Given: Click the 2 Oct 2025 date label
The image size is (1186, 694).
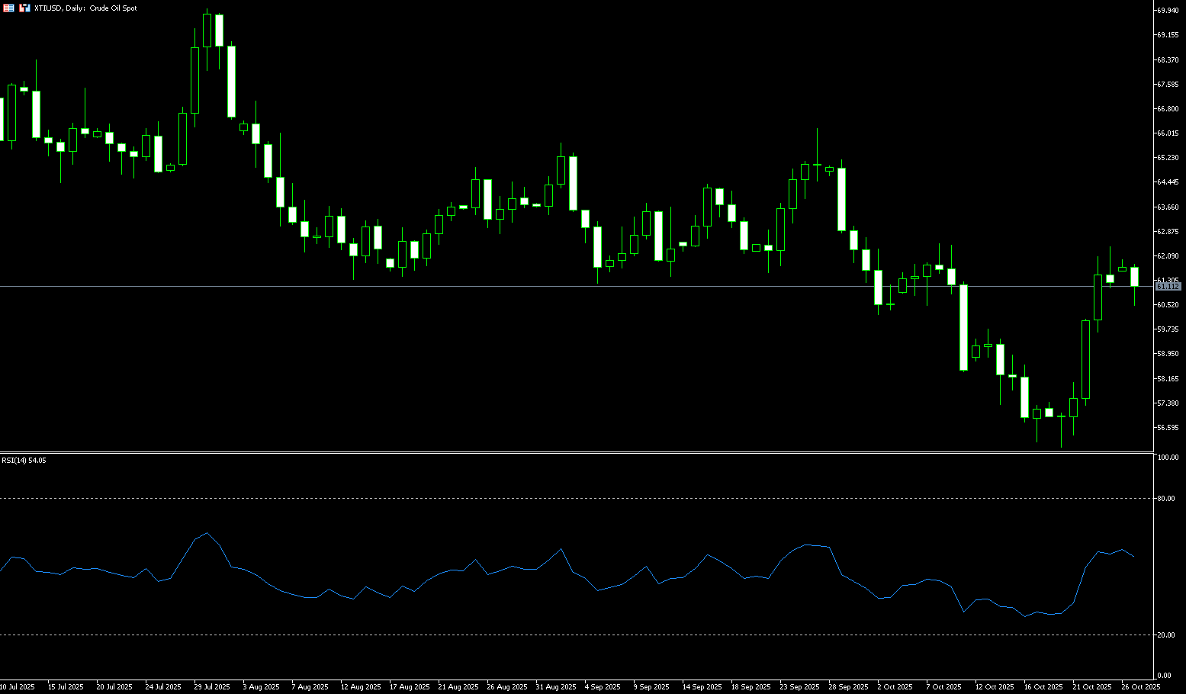Looking at the screenshot, I should point(895,687).
